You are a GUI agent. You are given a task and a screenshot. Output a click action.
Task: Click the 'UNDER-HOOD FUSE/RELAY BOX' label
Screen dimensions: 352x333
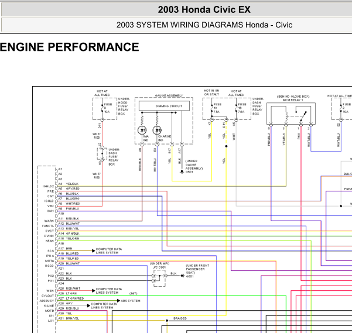(124, 106)
